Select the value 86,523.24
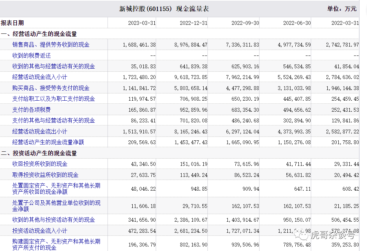The image size is (367, 251). pyautogui.click(x=247, y=175)
